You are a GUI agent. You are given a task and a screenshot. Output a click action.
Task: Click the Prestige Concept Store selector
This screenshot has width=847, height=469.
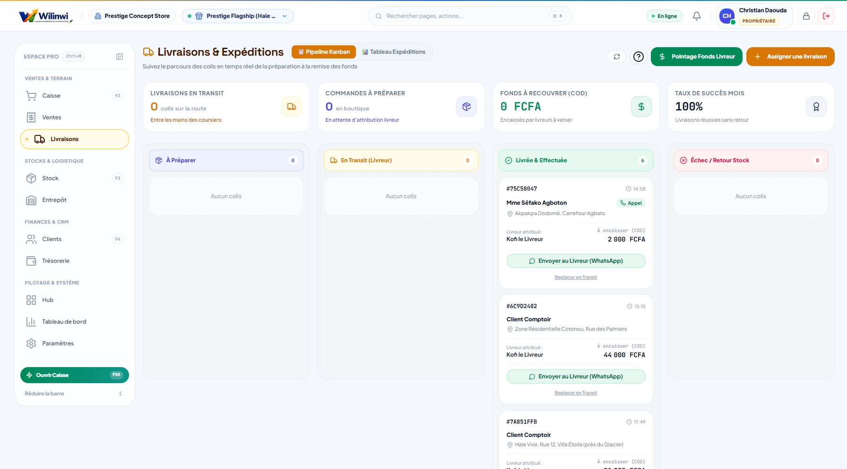(132, 16)
